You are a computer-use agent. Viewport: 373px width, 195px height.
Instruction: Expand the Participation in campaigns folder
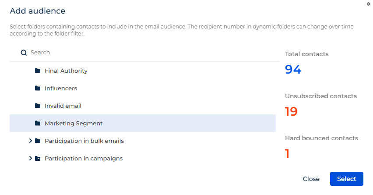tap(30, 158)
